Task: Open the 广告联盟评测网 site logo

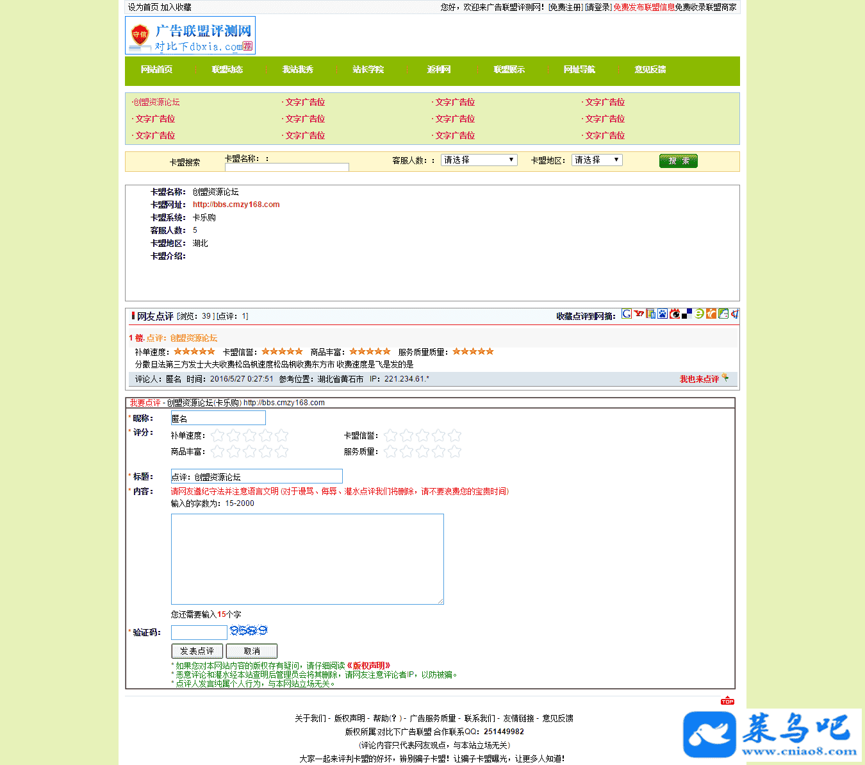Action: click(x=190, y=35)
